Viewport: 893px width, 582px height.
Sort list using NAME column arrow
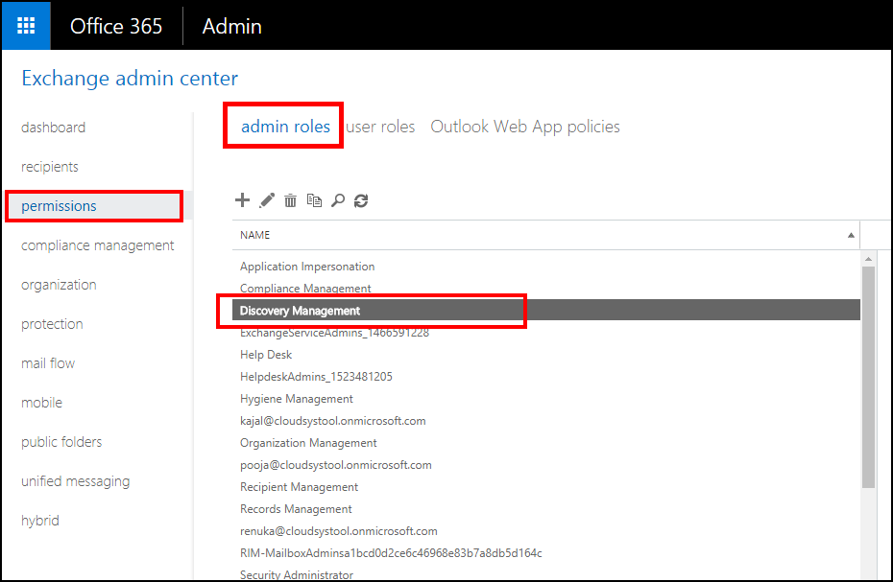tap(851, 235)
